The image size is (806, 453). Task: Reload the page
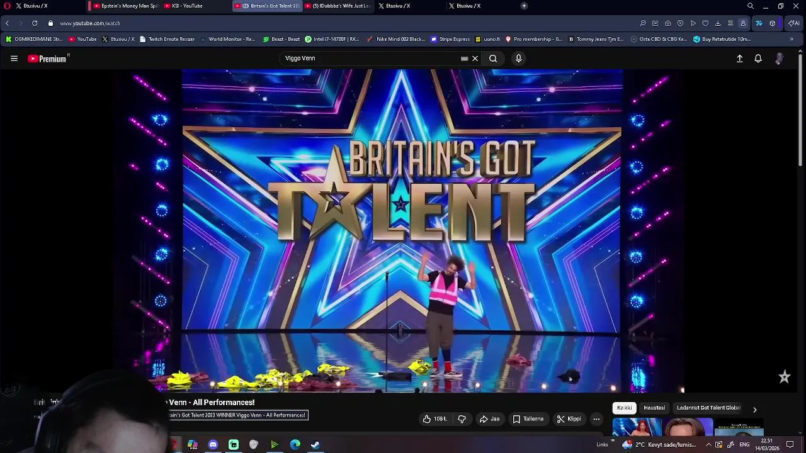[35, 23]
